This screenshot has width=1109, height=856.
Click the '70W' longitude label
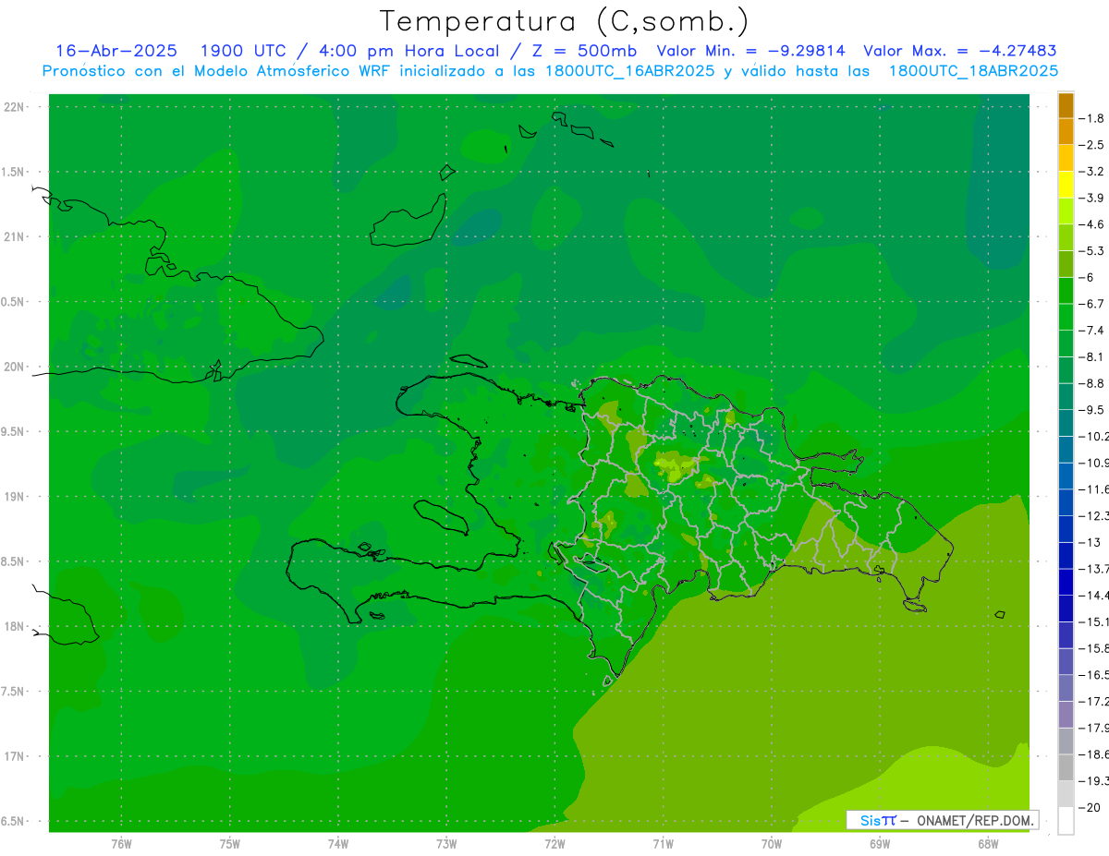pos(772,844)
